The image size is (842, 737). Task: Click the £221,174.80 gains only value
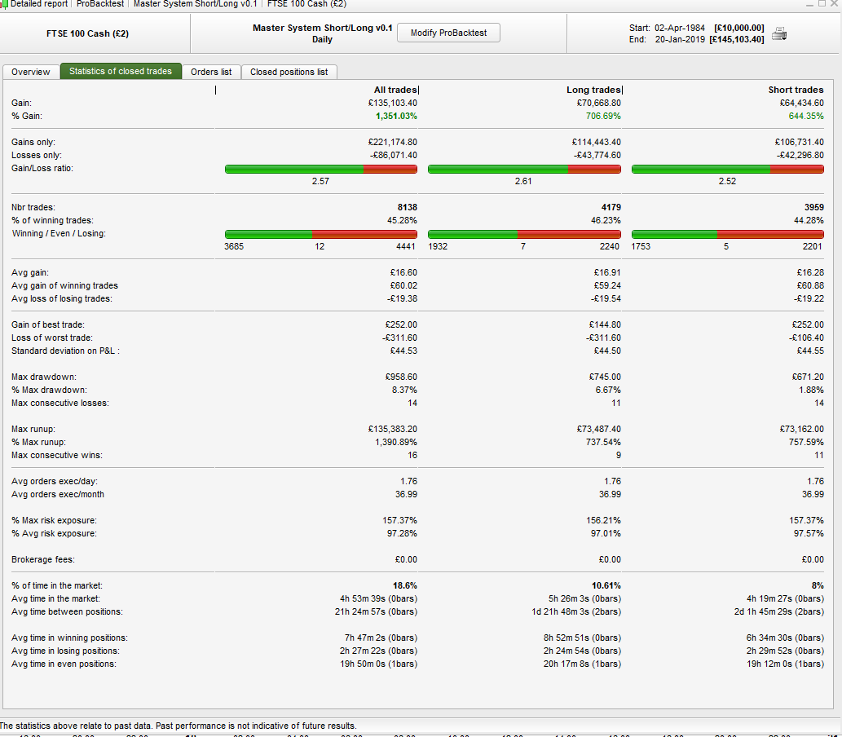click(393, 143)
